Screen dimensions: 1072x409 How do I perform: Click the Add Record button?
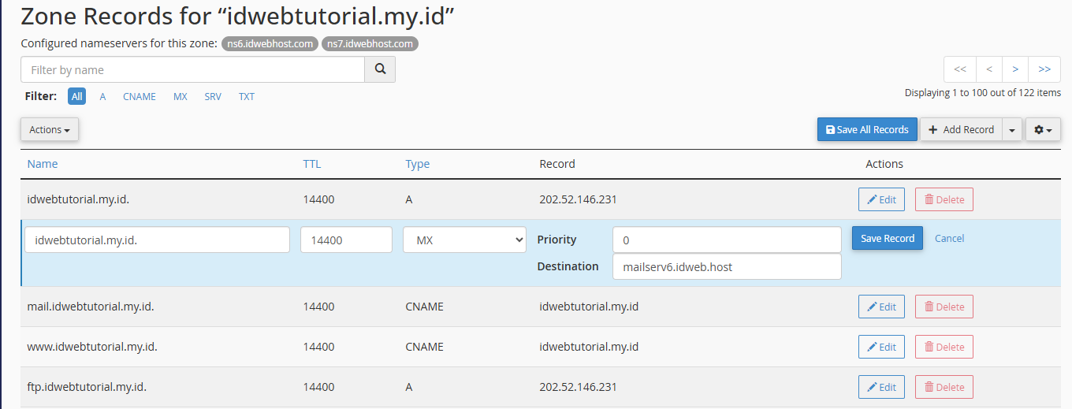click(961, 129)
